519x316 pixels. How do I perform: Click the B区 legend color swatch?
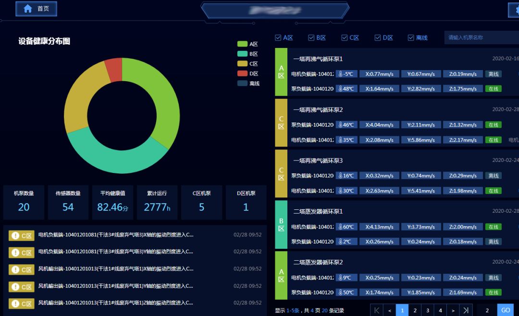coord(242,54)
